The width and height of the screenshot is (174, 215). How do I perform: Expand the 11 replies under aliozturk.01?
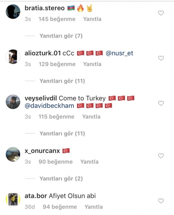pos(62,81)
